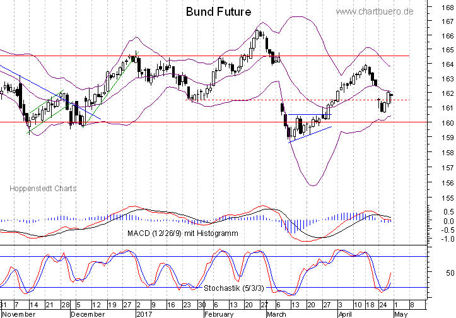Click price level 168 on axis

click(x=448, y=8)
